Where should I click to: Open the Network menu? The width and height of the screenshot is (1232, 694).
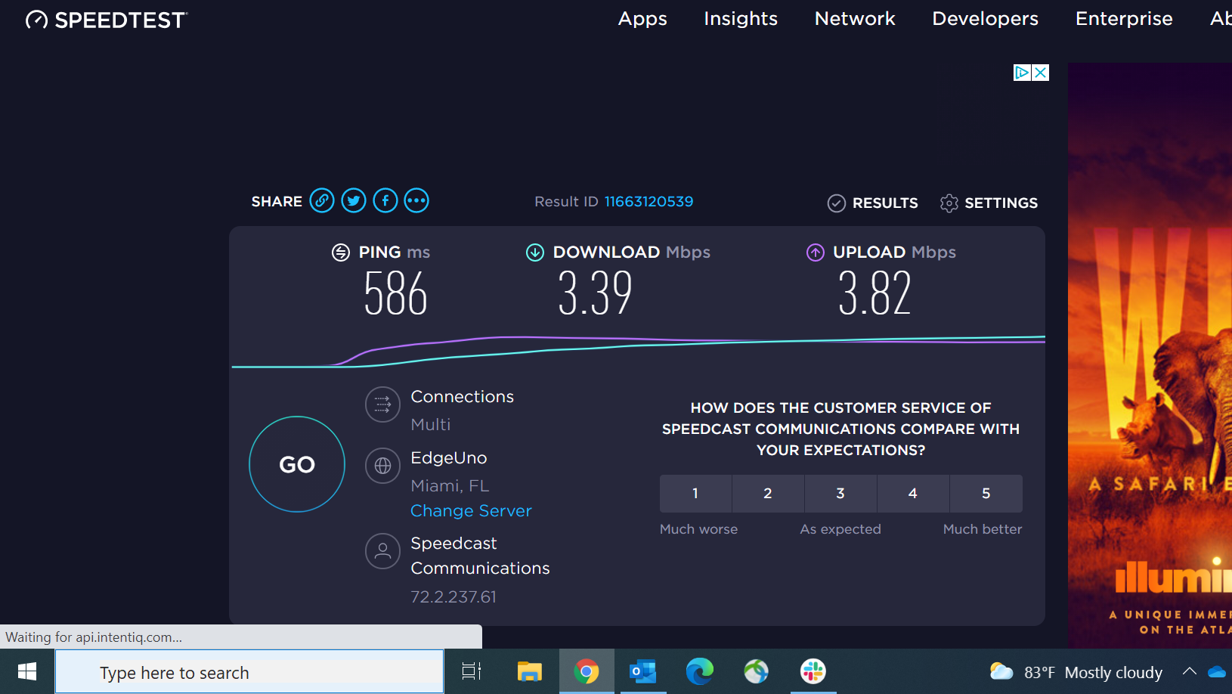click(x=855, y=19)
